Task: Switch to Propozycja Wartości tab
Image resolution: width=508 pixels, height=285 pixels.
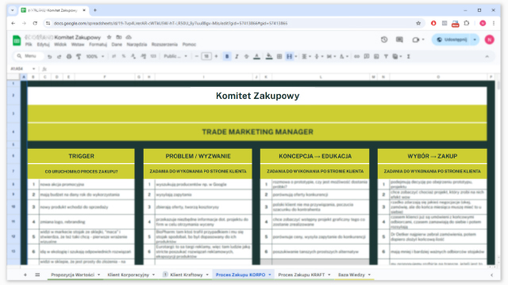Action: point(75,275)
